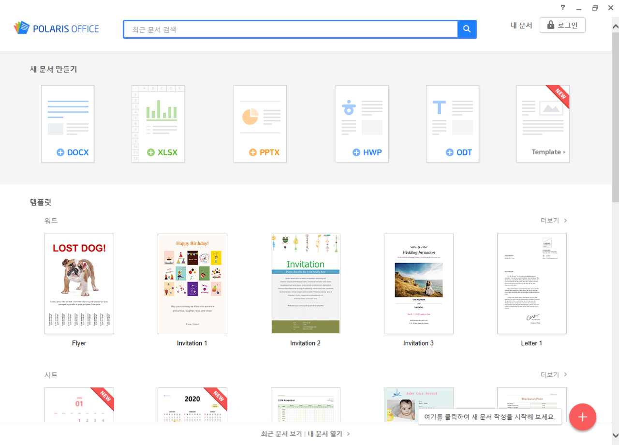Click 최근 문서 보기 at bottom
Viewport: 619px width, 445px height.
(x=281, y=434)
